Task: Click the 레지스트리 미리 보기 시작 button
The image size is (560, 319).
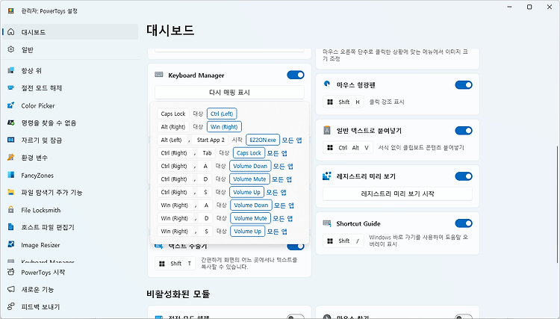Action: click(x=397, y=193)
